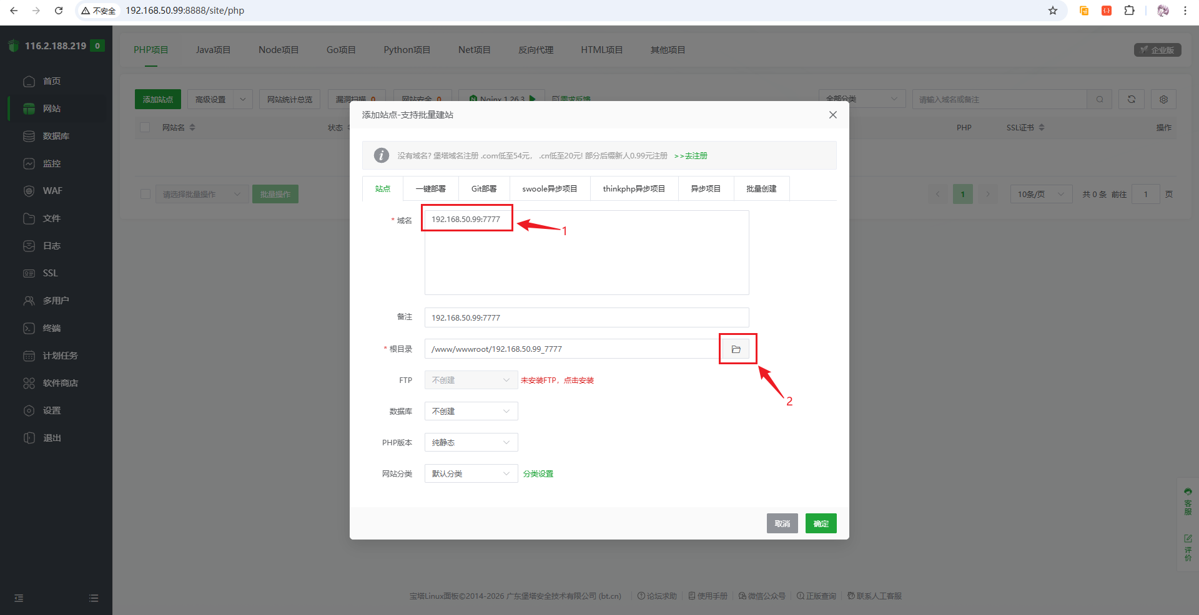Click the search magnifier icon
Screen dimensions: 1199x615
click(1099, 99)
